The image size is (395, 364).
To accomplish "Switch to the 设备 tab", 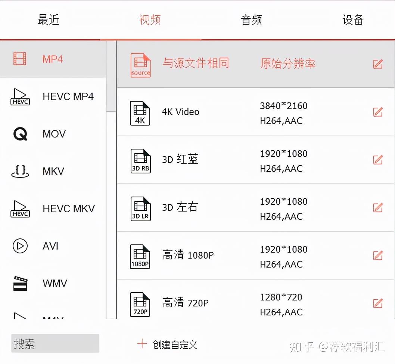I will click(x=353, y=20).
